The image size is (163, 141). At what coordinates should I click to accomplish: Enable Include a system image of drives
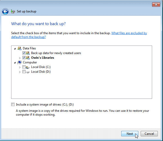pos(13,105)
